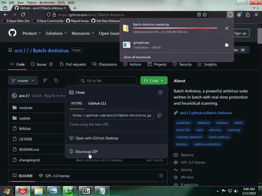Image resolution: width=262 pixels, height=196 pixels.
Task: Open anic17.github.io/Batch-Antivirus link
Action: 206,113
